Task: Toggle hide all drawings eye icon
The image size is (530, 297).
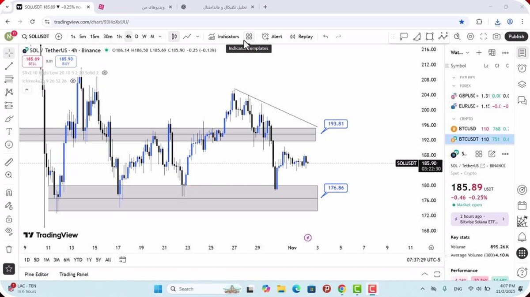Action: click(9, 231)
